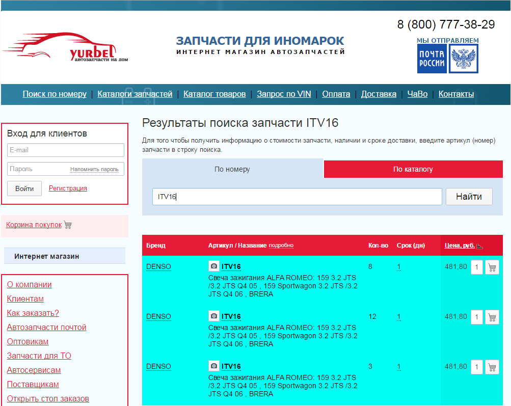Click the Yurbel car logo
This screenshot has width=511, height=406.
coord(65,48)
